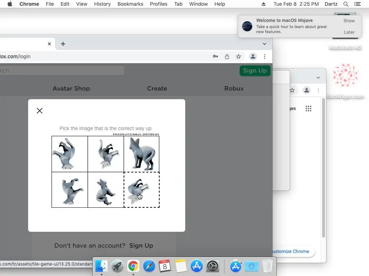Click the Sign Up link below the dialog
369x276 pixels.
point(141,245)
